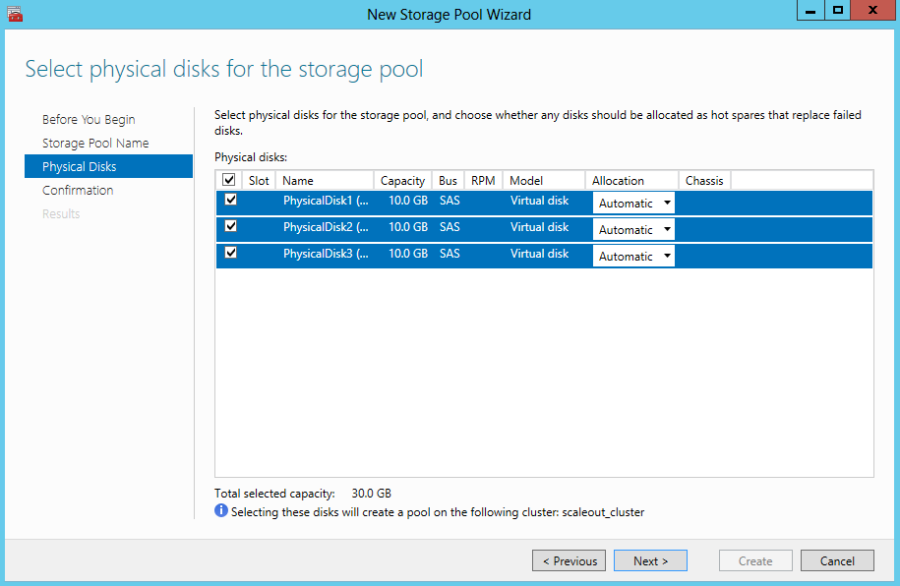Close the wizard with the red X
Viewport: 900px width, 586px height.
coord(873,11)
